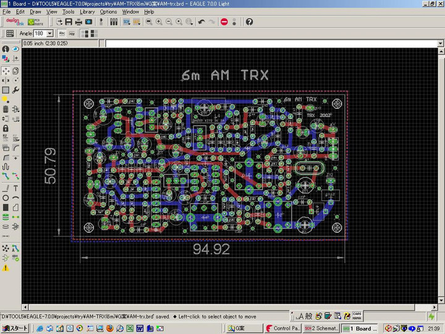
Task: Select the Text tool in left palette
Action: 15,188
